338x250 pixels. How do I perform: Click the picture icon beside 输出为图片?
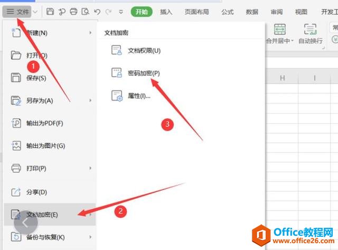tap(16, 146)
